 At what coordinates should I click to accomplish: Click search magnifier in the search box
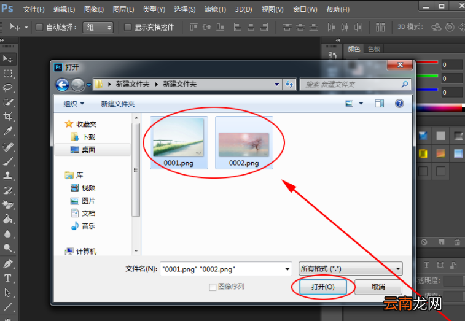click(405, 85)
